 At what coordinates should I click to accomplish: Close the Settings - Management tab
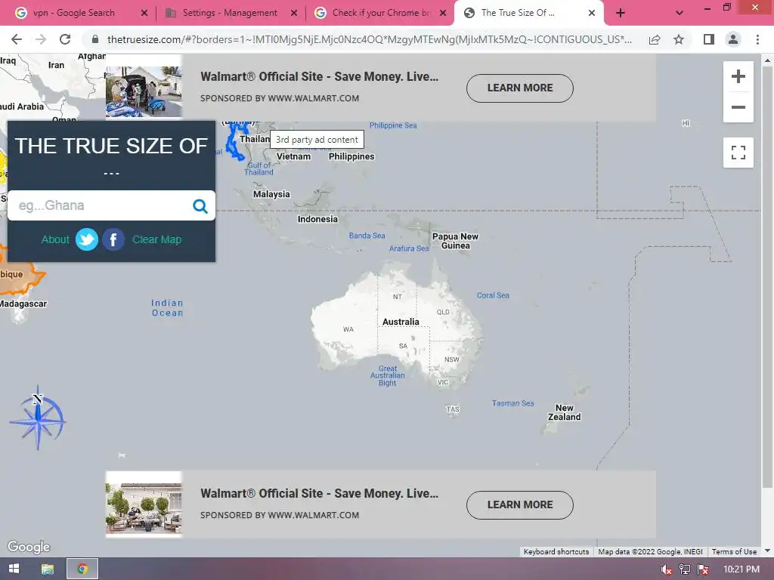(x=294, y=13)
